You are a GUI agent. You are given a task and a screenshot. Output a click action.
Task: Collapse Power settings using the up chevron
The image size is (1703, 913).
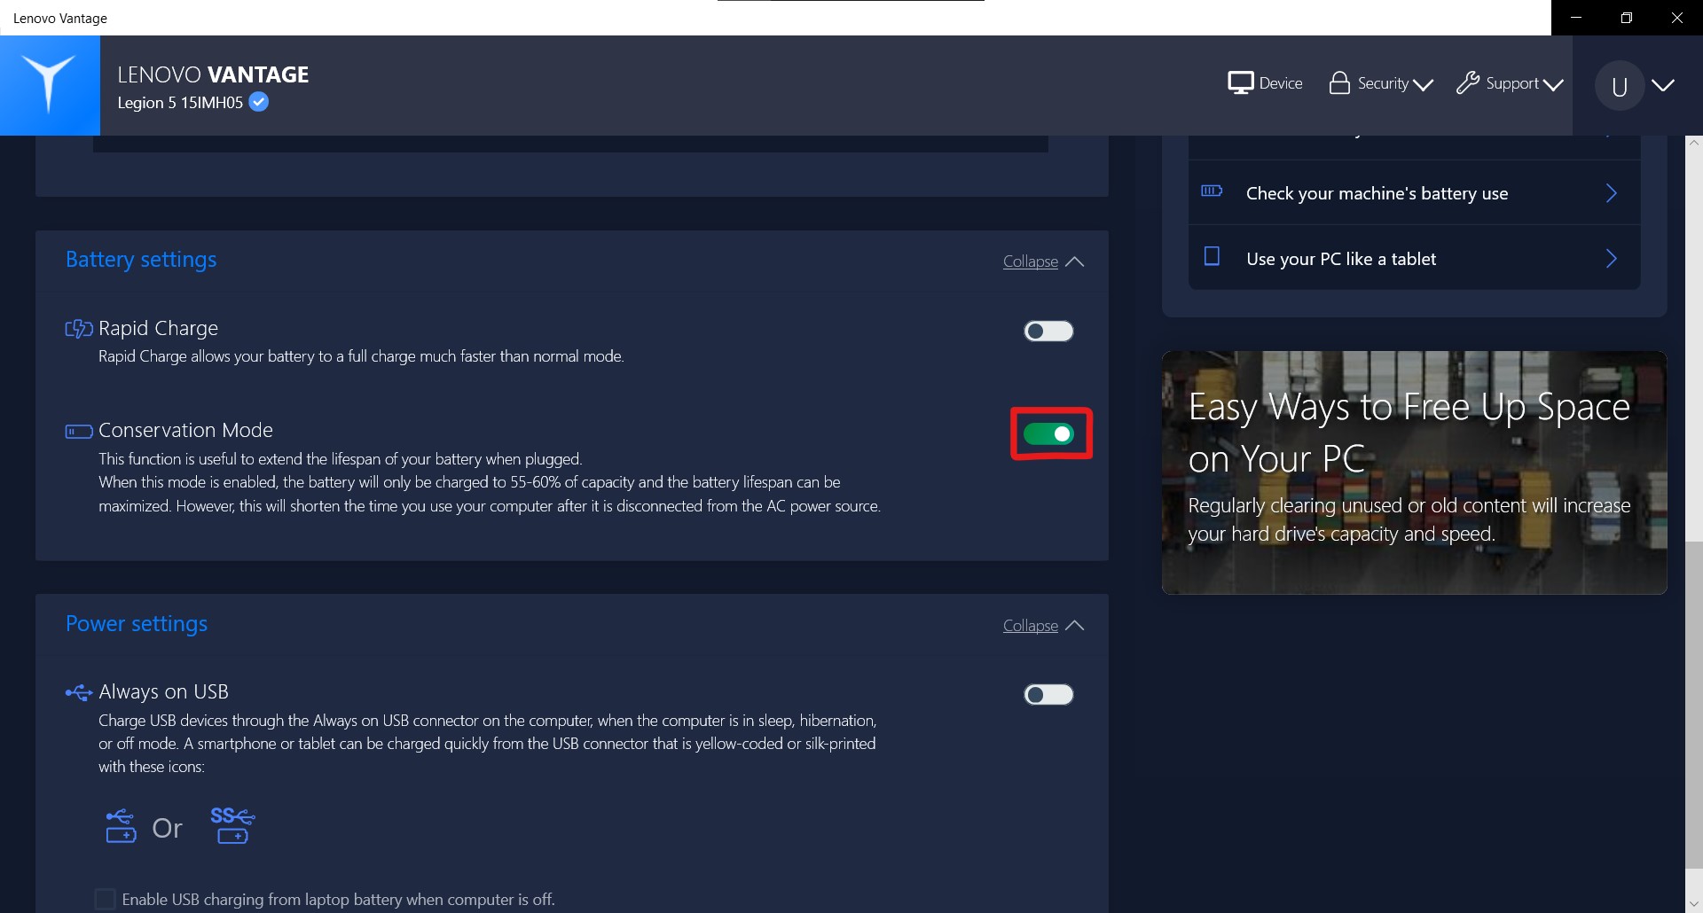[x=1075, y=626]
